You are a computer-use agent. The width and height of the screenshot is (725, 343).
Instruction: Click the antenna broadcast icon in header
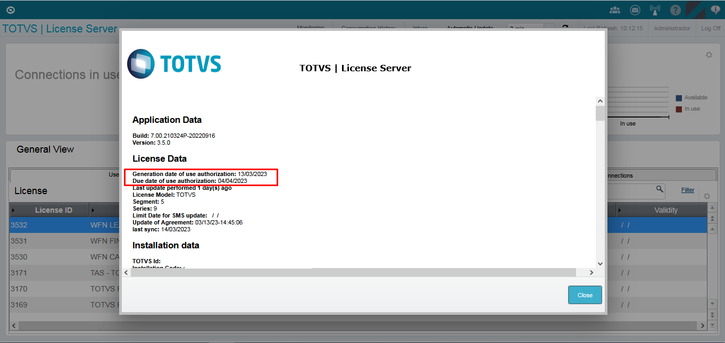coord(655,10)
